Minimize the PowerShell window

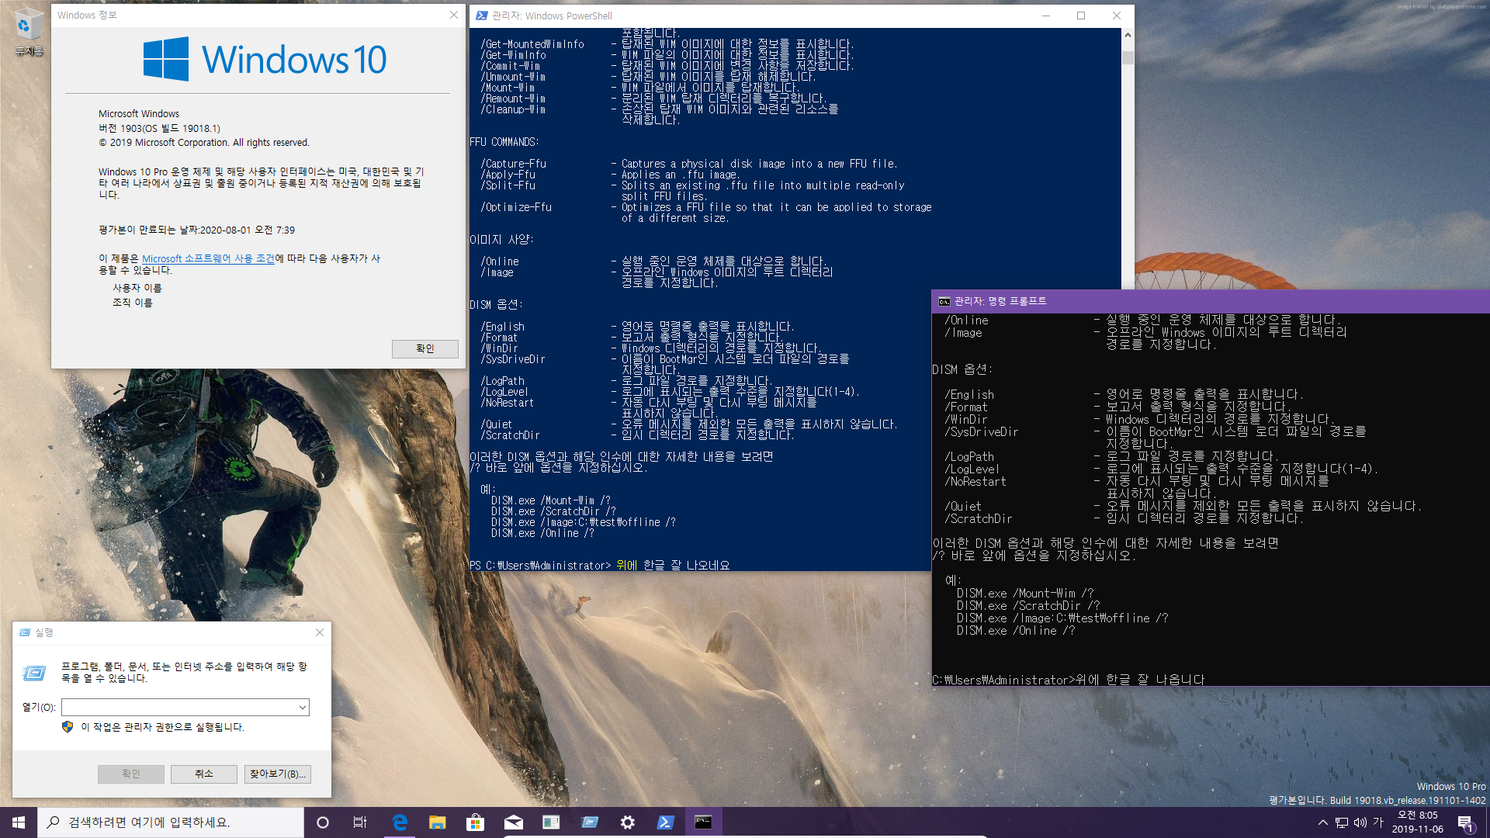1046,16
